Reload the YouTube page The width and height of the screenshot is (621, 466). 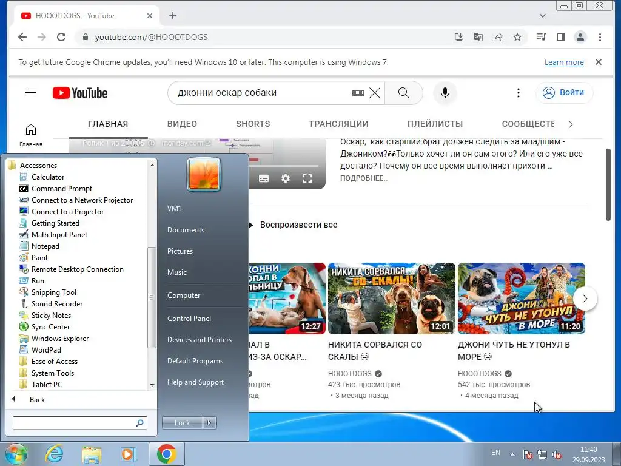pos(61,37)
